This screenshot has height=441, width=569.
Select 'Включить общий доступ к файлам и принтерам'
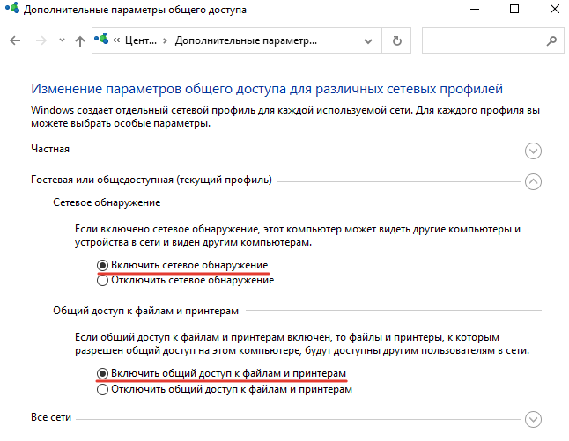(x=221, y=373)
